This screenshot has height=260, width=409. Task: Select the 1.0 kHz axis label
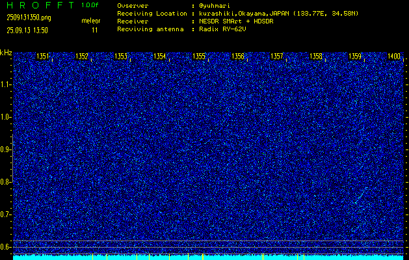coord(5,118)
